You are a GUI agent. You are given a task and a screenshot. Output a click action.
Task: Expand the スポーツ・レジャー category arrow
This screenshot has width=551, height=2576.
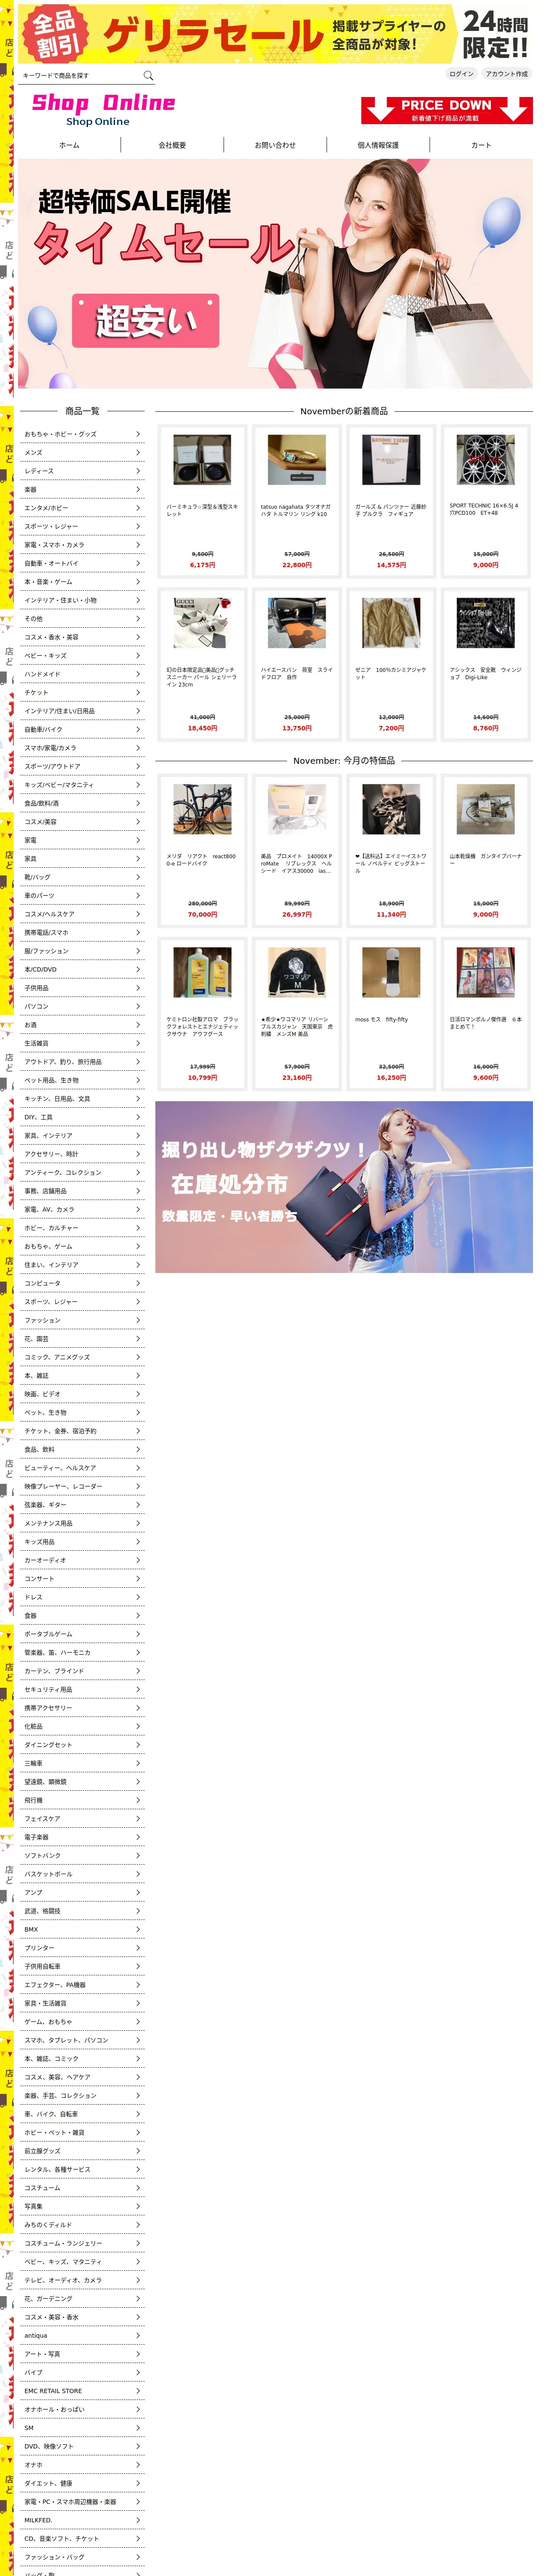click(138, 526)
